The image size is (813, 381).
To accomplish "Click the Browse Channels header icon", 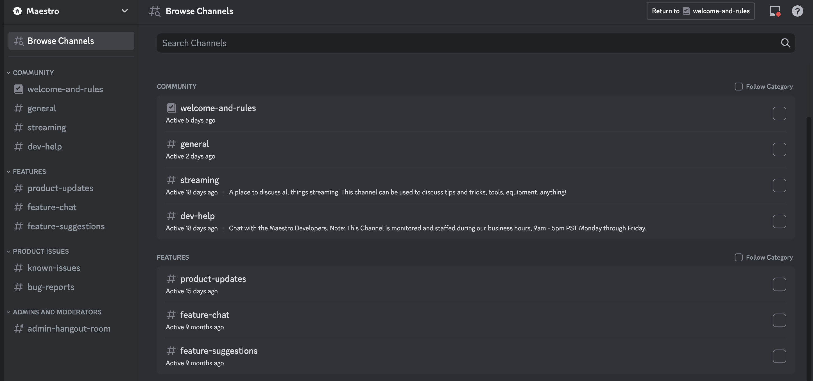I will pyautogui.click(x=155, y=11).
